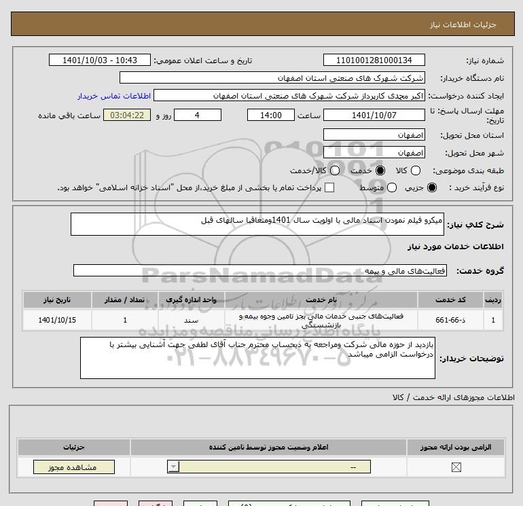Choose متوسط (medium) purchase type

pos(392,187)
